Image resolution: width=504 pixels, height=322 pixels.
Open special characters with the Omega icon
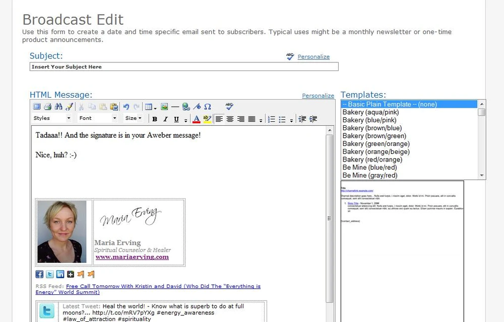(x=208, y=107)
